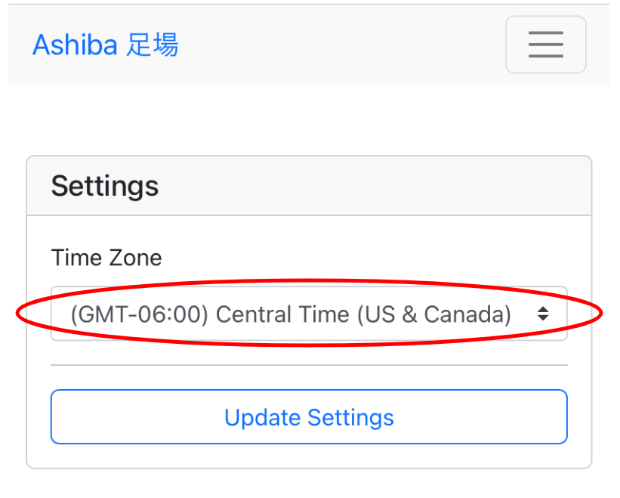Click the top bar of the hamburger icon

coord(545,33)
